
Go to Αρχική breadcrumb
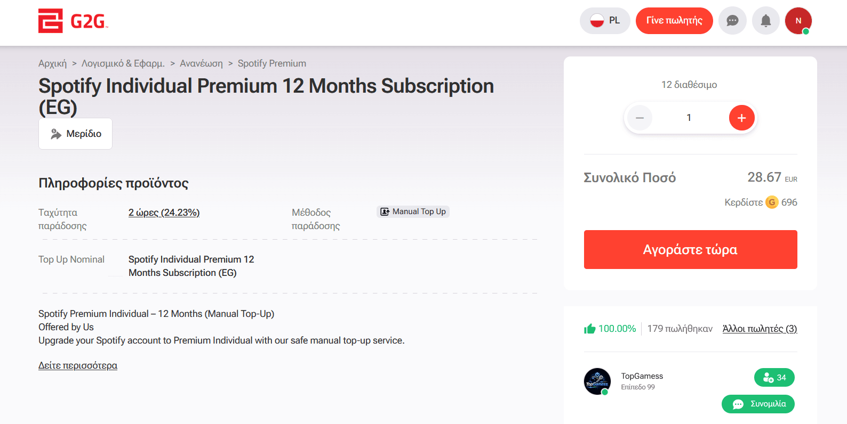[x=52, y=63]
